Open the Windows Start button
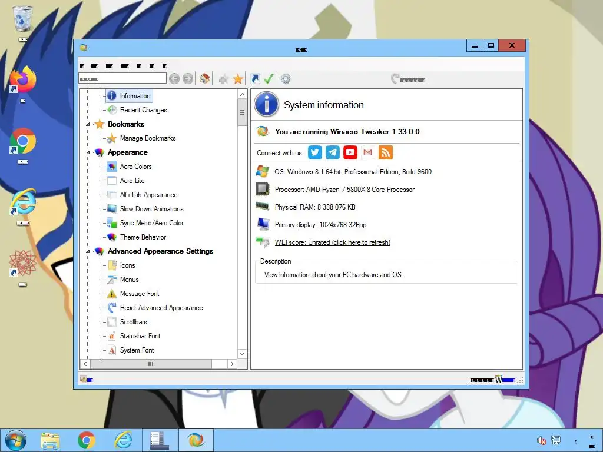 click(x=16, y=440)
